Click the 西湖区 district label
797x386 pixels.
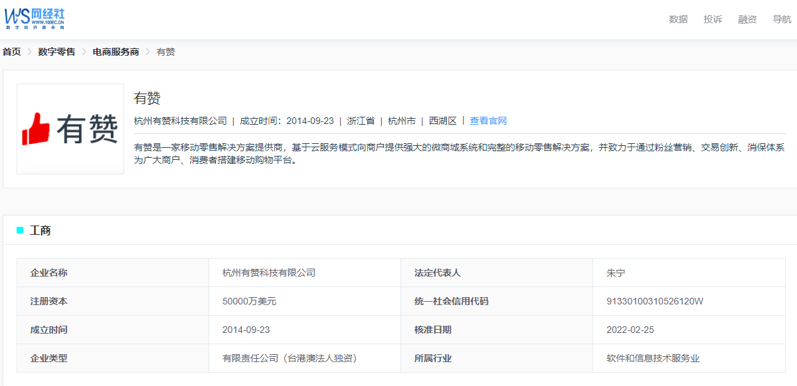[442, 121]
